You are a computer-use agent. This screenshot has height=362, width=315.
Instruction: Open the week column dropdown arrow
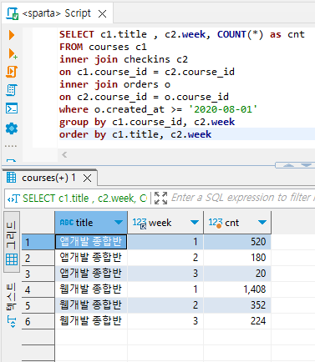point(195,223)
